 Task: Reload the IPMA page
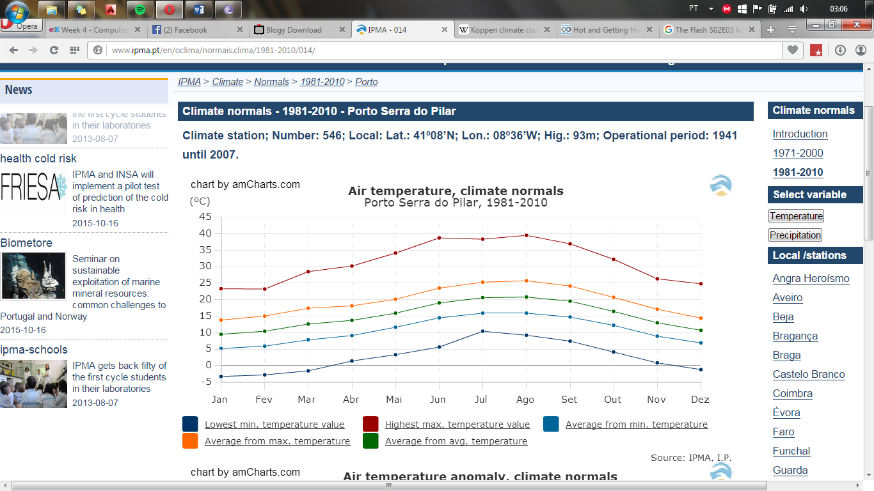(54, 50)
